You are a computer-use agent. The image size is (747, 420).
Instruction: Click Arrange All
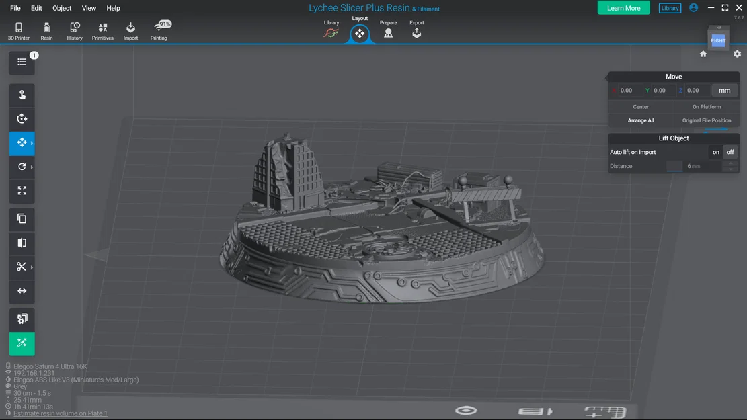coord(641,120)
